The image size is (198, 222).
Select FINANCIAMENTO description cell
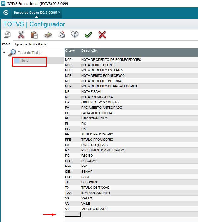tap(140, 118)
